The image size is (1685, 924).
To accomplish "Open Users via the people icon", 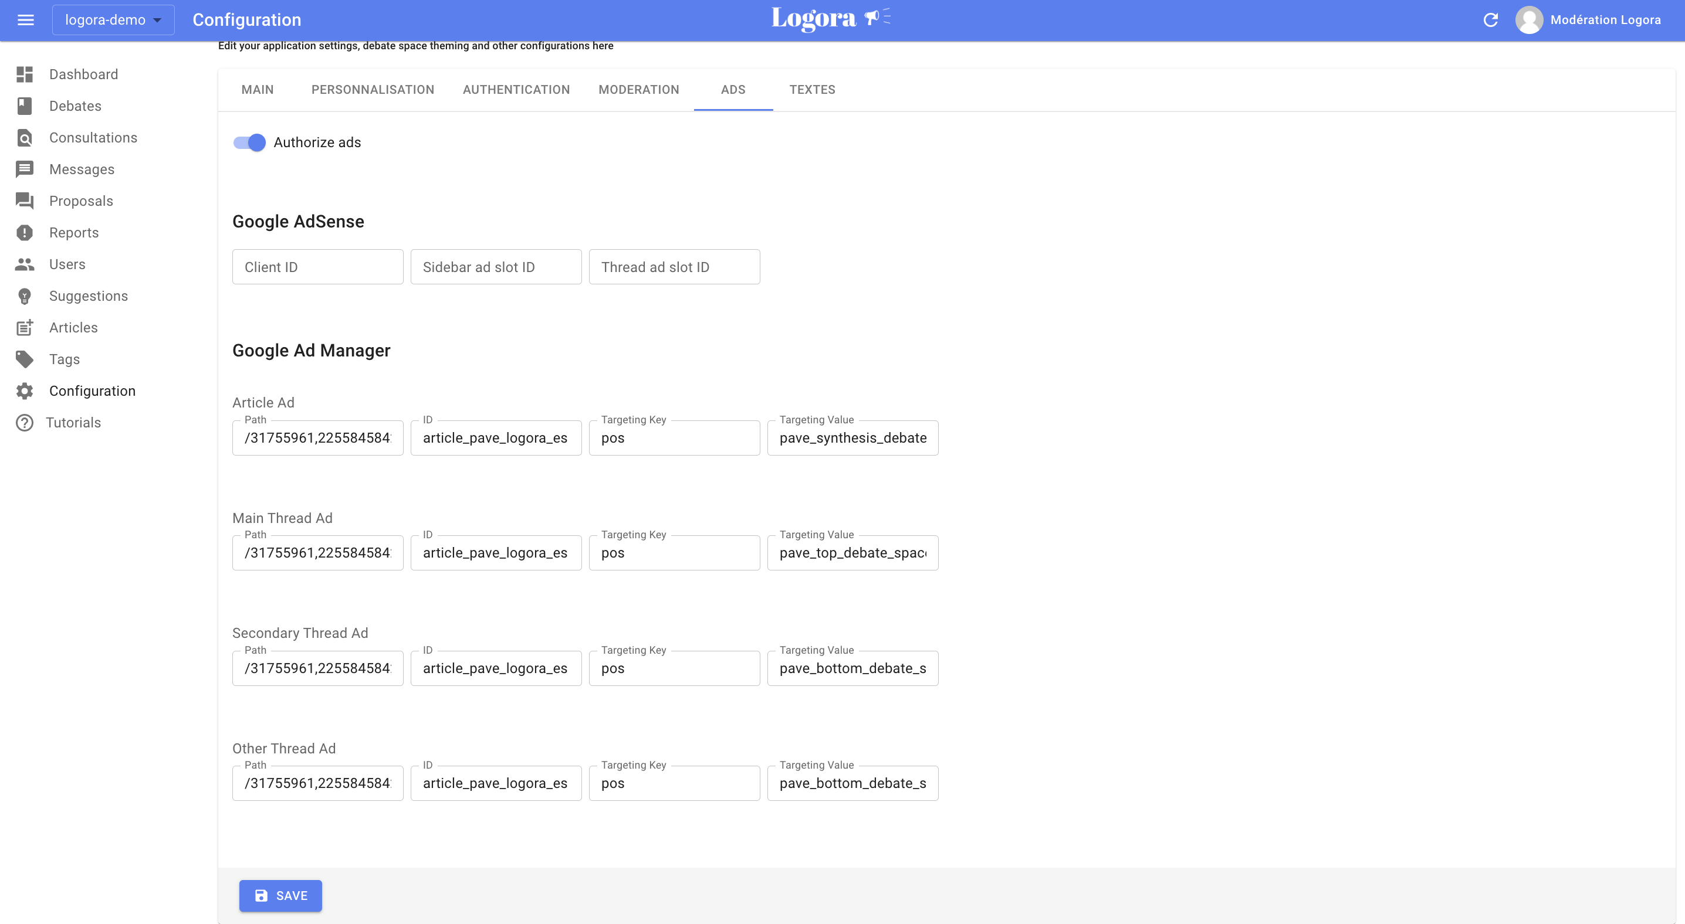I will tap(25, 264).
